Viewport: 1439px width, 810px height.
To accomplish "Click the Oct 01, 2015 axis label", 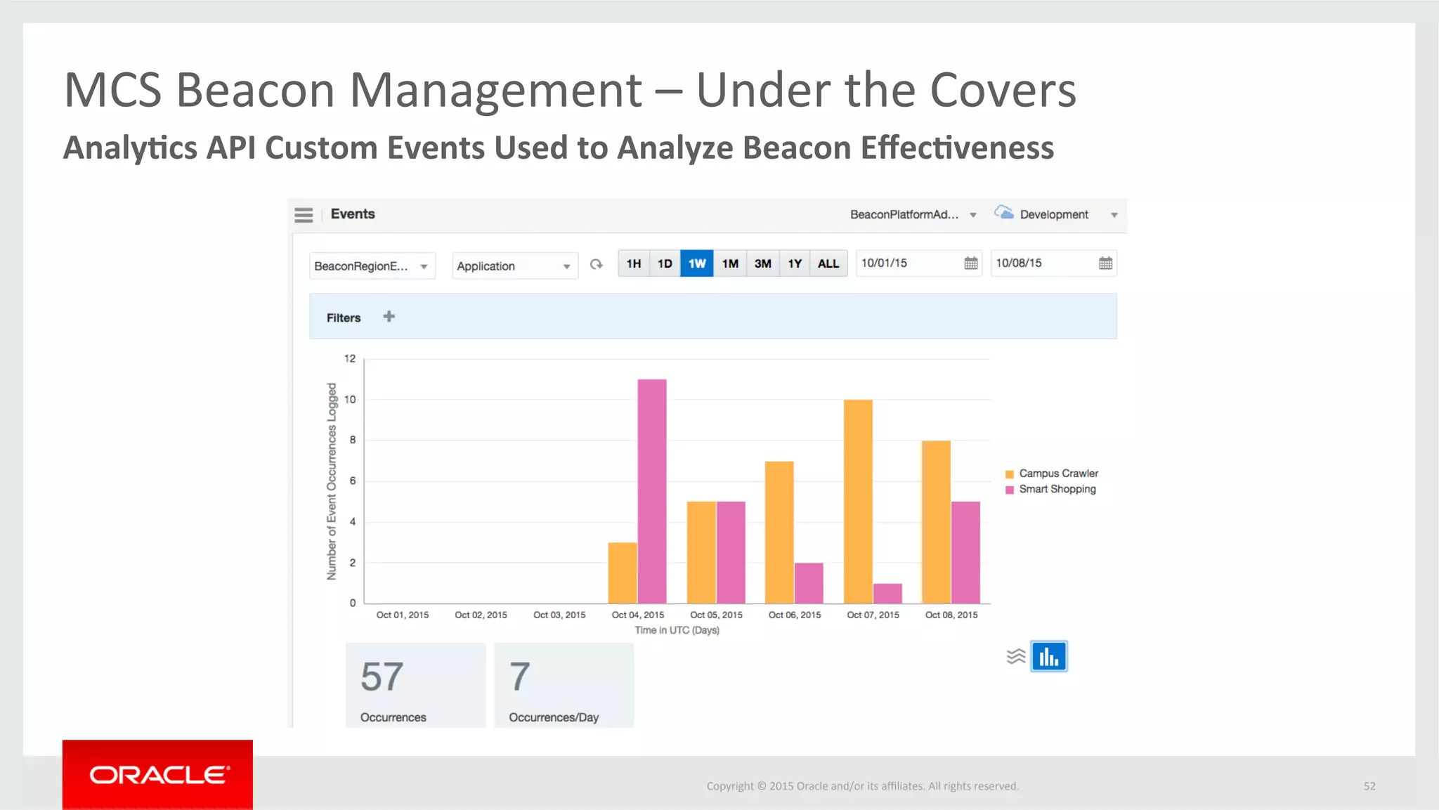I will pyautogui.click(x=403, y=615).
